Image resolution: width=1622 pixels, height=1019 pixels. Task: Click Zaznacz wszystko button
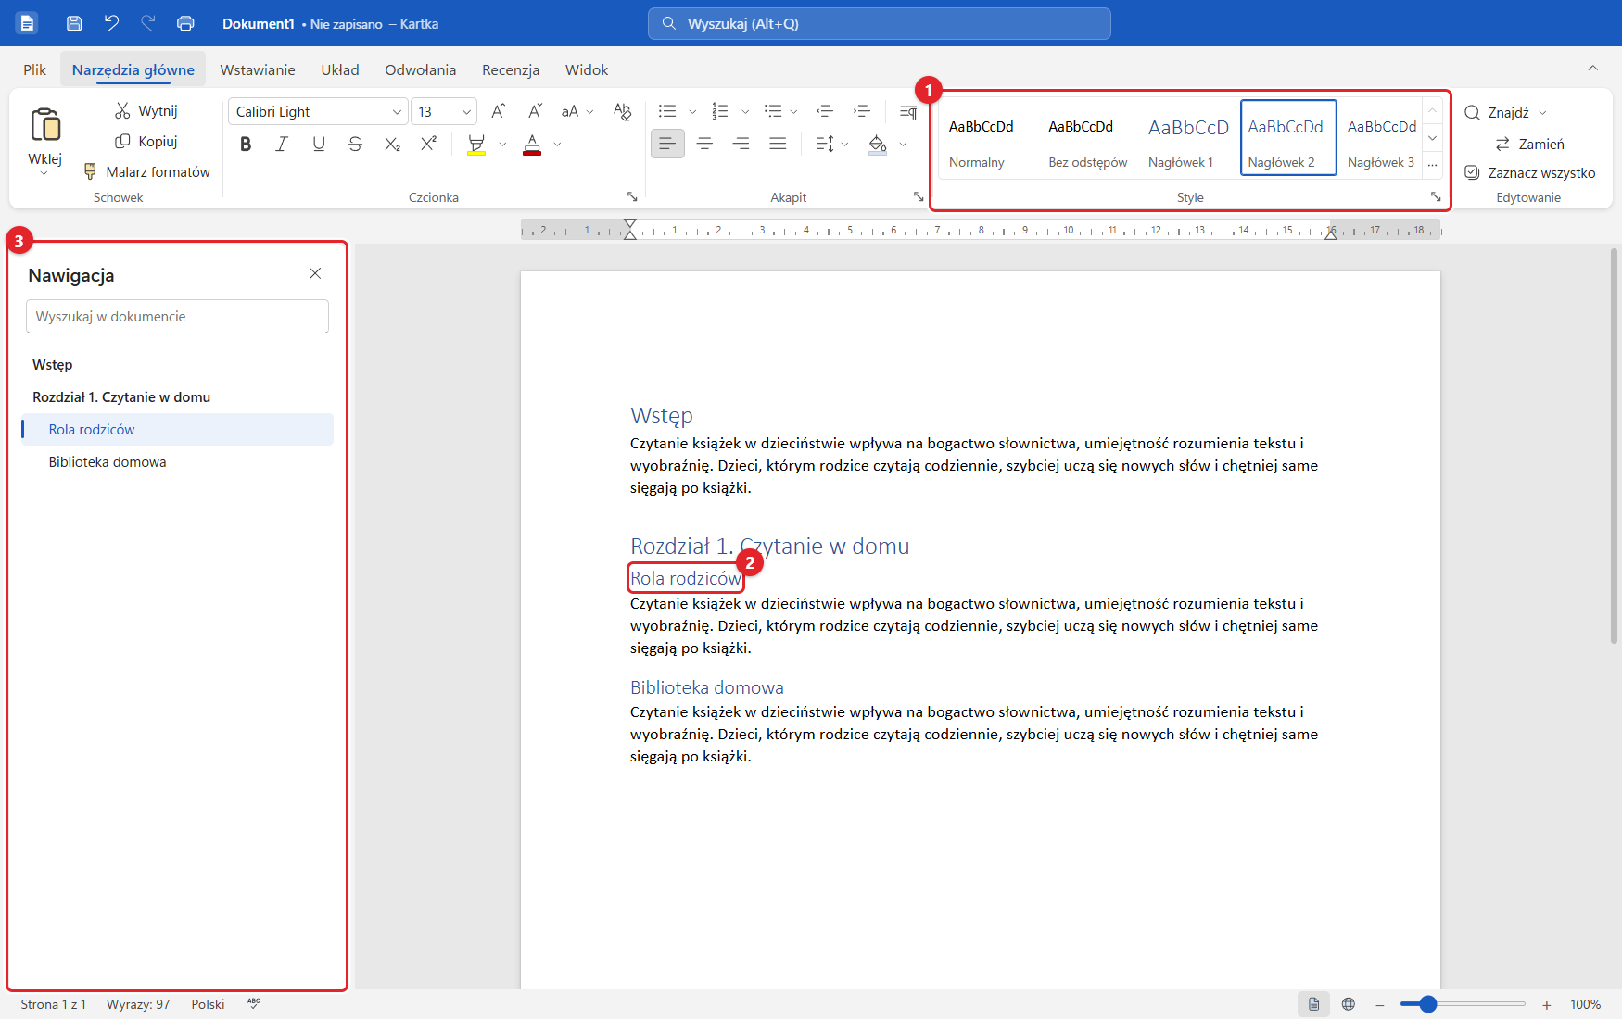[x=1530, y=172]
